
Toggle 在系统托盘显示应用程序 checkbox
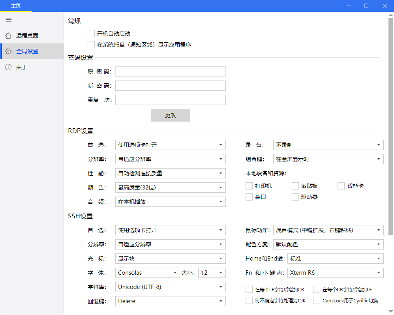click(91, 45)
